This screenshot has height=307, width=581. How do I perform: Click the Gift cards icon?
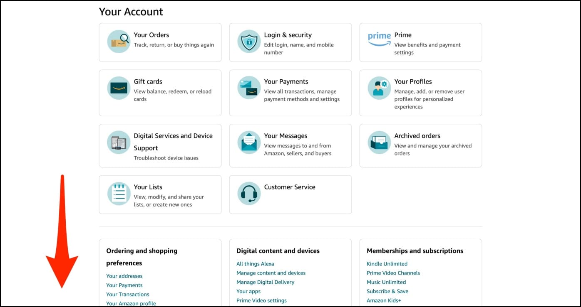click(x=119, y=88)
